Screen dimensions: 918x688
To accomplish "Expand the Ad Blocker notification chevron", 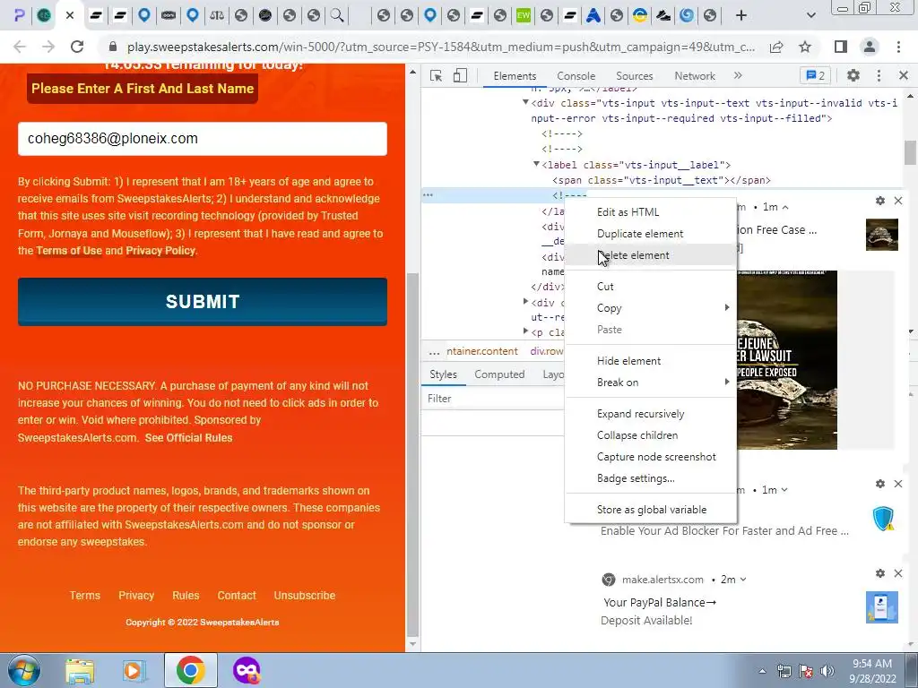I will [x=784, y=490].
